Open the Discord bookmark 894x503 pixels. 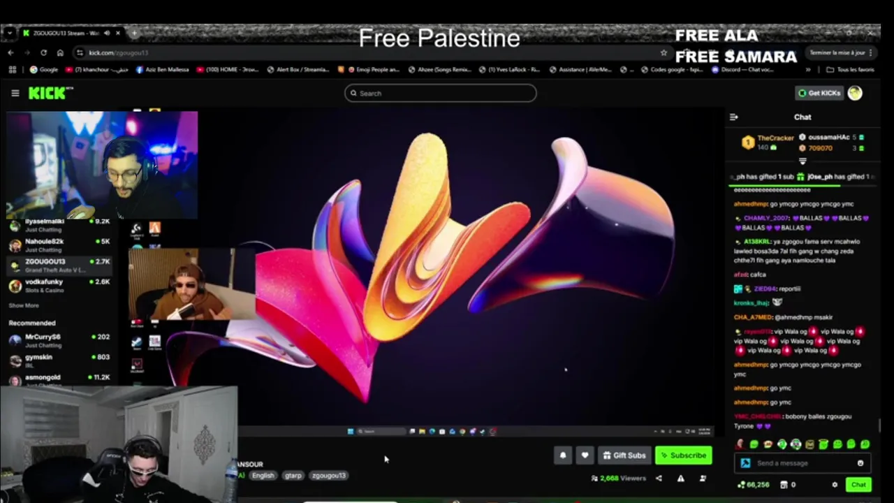[x=742, y=70]
